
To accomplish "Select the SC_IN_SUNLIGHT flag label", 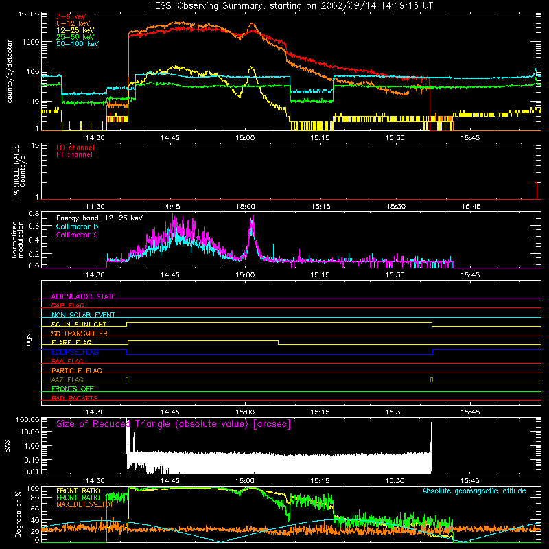I will coord(79,324).
